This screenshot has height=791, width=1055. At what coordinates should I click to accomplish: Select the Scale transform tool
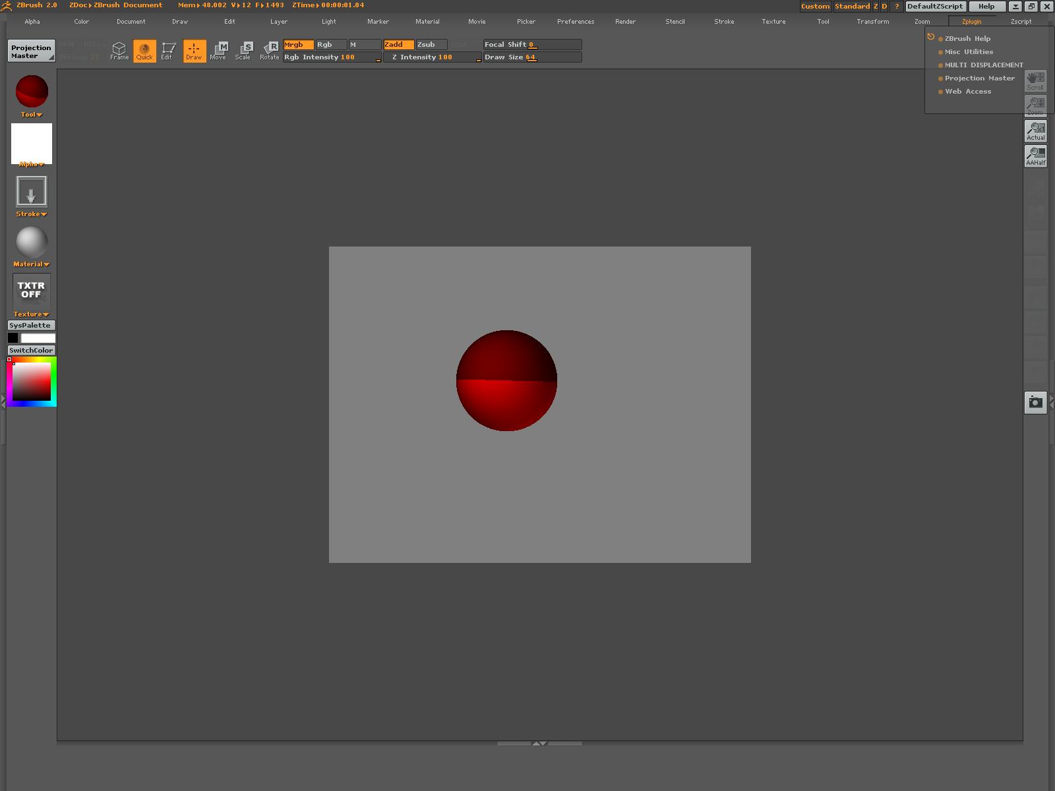[x=243, y=51]
